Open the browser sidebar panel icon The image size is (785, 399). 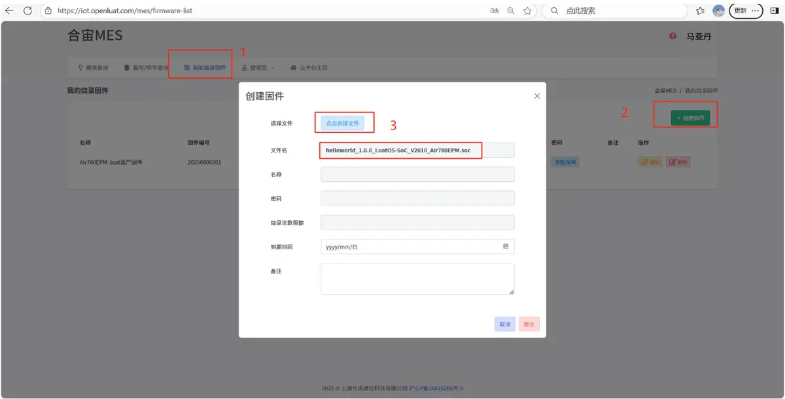click(775, 10)
